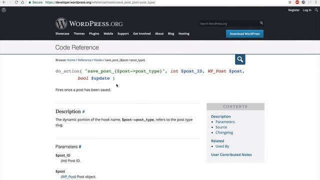Open the Get Involved menu item
Screen dimensions: 320x180
(x=142, y=33)
